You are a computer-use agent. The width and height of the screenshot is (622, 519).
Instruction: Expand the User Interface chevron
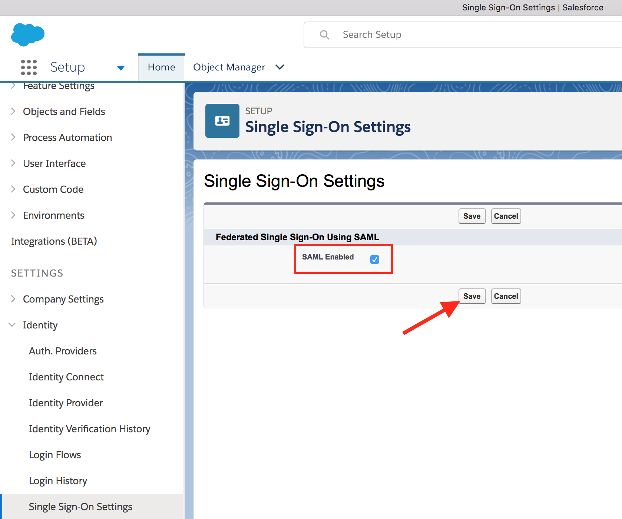pyautogui.click(x=13, y=163)
